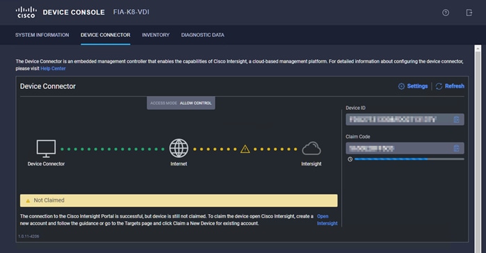Click the Device ID label
The image size is (486, 253).
(356, 108)
